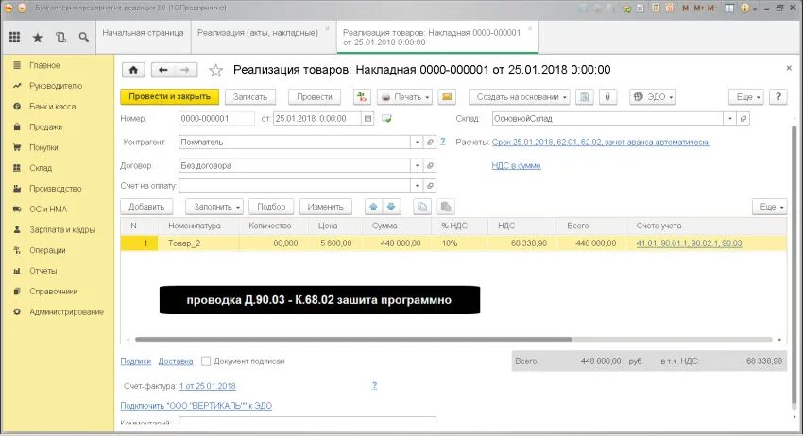The width and height of the screenshot is (803, 436).
Task: Click the green icon next to date field
Action: [386, 119]
